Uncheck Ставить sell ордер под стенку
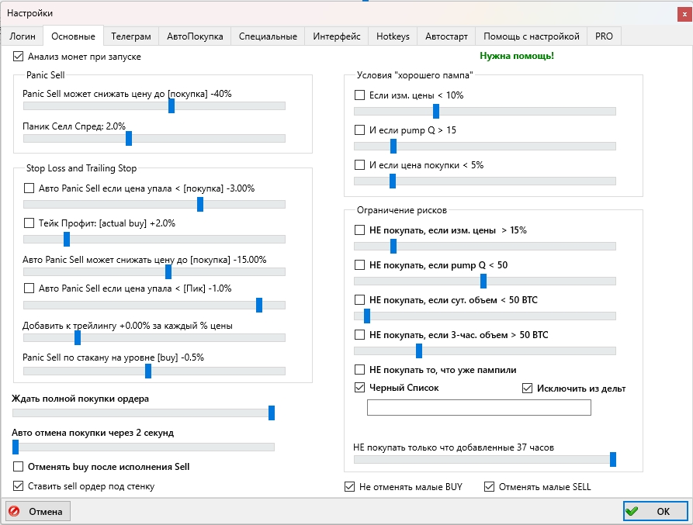This screenshot has height=525, width=693. coord(19,486)
